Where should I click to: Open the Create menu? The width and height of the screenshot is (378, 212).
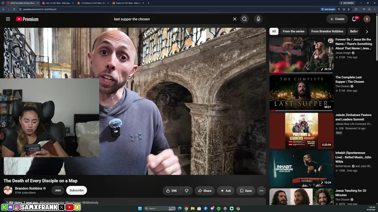[337, 19]
